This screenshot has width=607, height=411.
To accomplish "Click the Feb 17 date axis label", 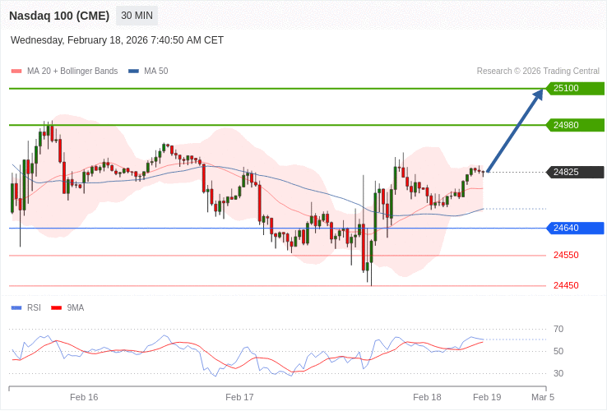I will coord(239,398).
